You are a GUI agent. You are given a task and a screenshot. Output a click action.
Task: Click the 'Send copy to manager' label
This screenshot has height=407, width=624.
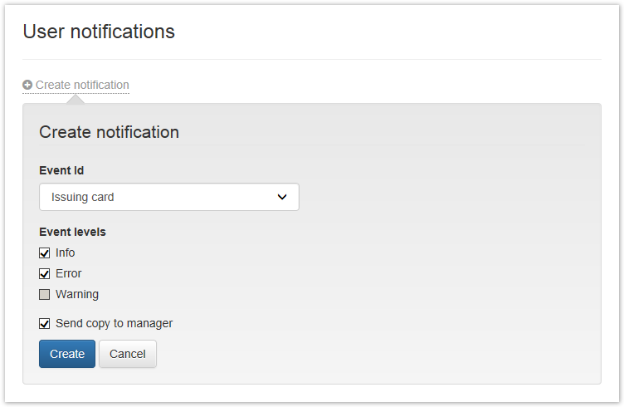(x=114, y=323)
